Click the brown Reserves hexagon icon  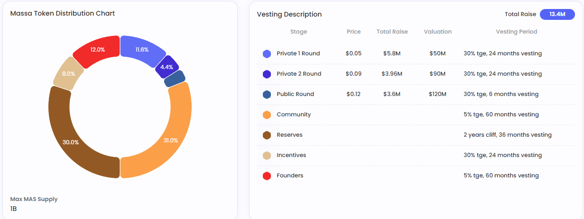267,135
